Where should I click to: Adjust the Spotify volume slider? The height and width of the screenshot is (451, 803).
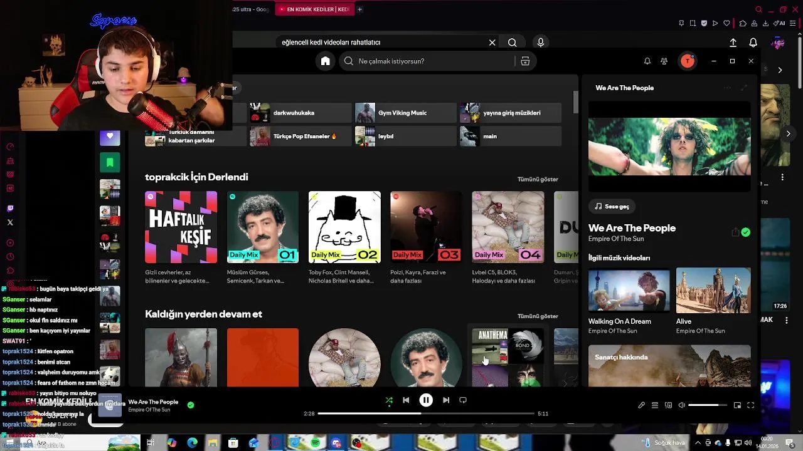[708, 405]
